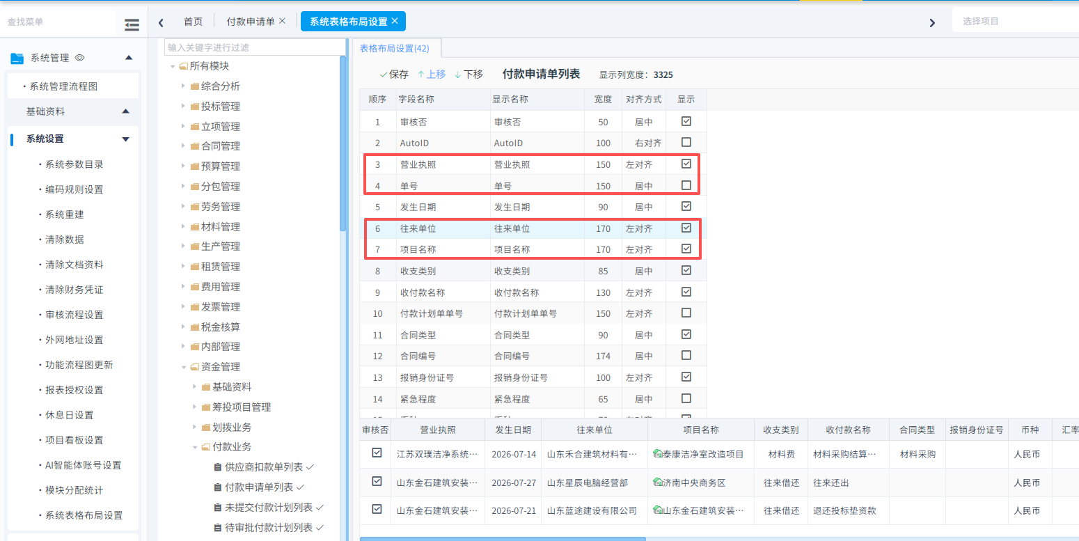Click the 投标管理 folder icon
Screen dimensions: 1079x541
pos(195,107)
